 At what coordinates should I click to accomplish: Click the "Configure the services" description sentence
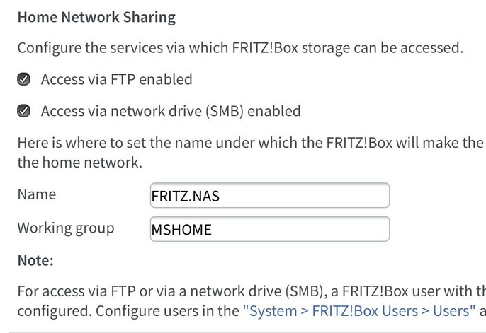[239, 48]
